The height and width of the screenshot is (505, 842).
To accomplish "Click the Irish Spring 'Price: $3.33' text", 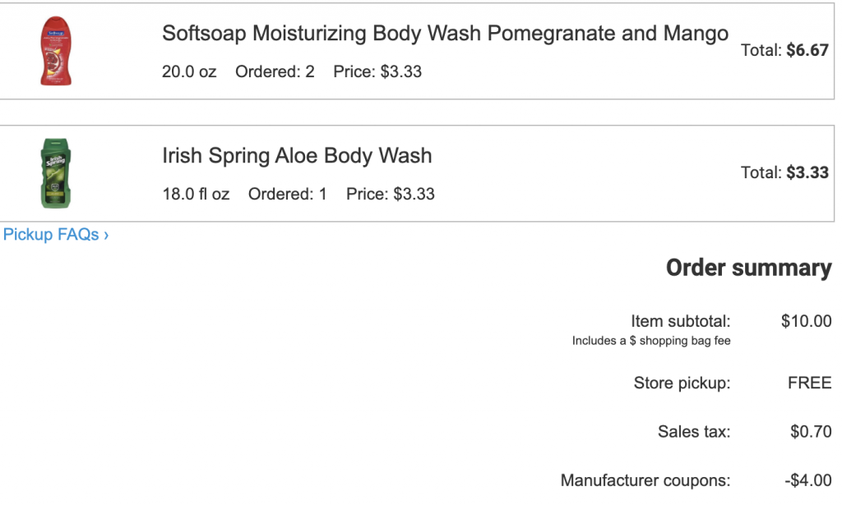I will (x=390, y=195).
